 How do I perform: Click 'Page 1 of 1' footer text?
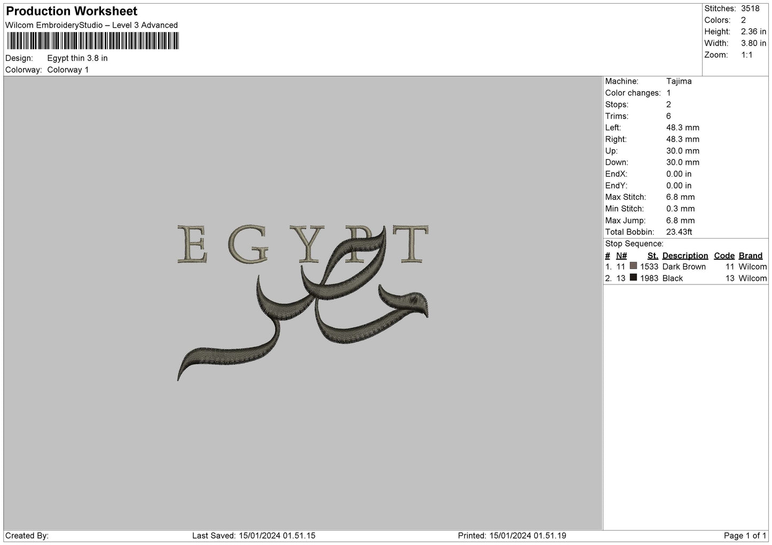point(745,535)
